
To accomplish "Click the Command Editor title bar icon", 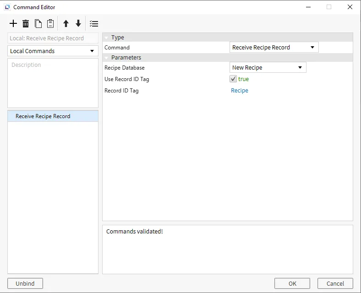I will tap(7, 7).
